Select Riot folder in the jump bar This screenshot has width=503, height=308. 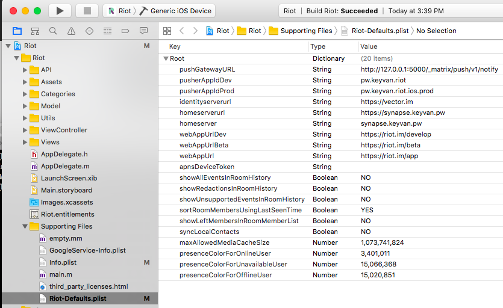[249, 31]
